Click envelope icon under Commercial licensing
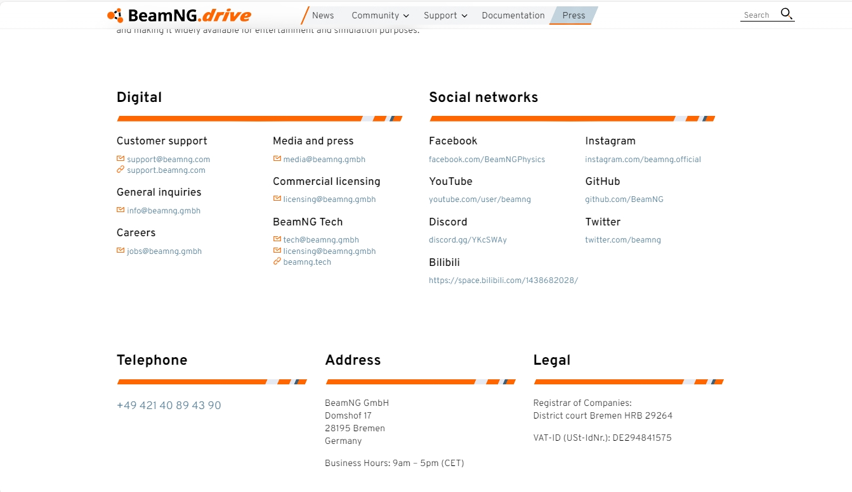The width and height of the screenshot is (852, 492). pos(277,199)
